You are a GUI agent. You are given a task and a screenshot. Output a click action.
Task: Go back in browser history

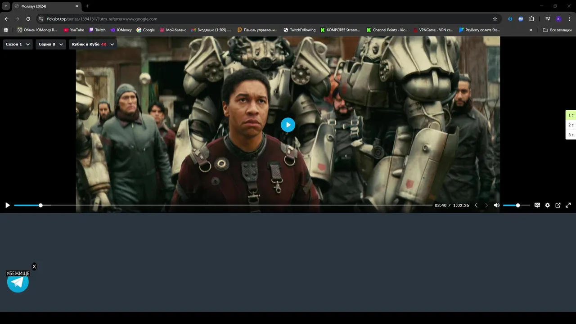[x=6, y=19]
